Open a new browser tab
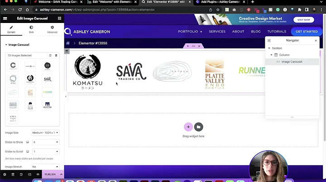The width and height of the screenshot is (326, 182). [252, 2]
